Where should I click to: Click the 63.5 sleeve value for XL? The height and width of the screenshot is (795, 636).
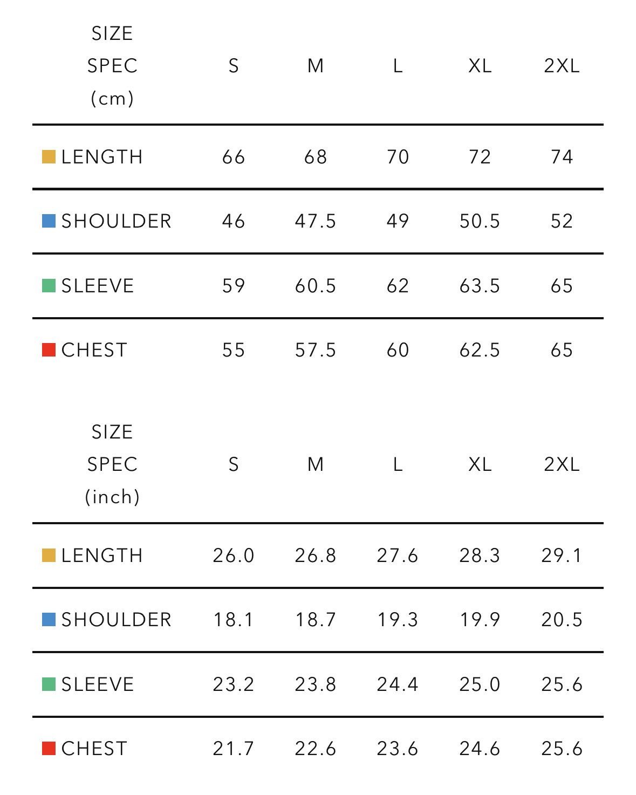tap(480, 286)
